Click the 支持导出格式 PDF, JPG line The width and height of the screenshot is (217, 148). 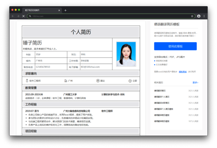click(169, 57)
